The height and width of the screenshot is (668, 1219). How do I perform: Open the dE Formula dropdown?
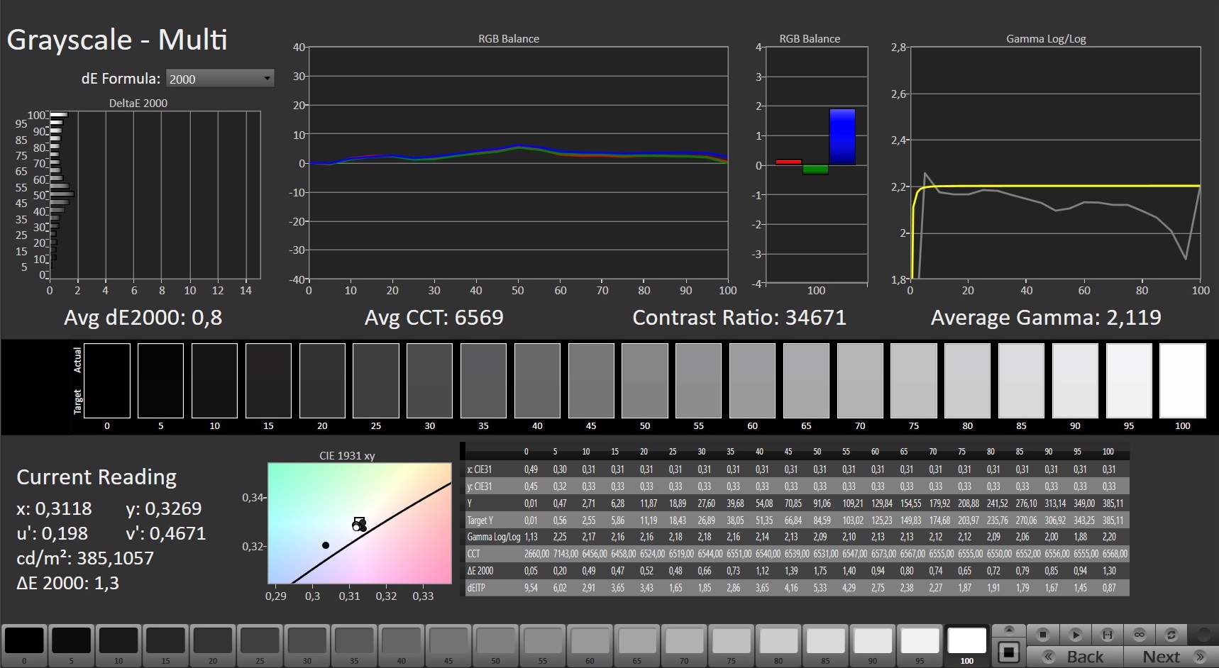pos(220,79)
